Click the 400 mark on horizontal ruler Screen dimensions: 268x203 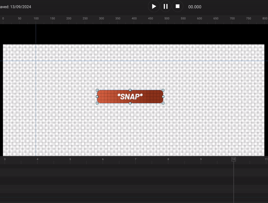click(x=134, y=18)
